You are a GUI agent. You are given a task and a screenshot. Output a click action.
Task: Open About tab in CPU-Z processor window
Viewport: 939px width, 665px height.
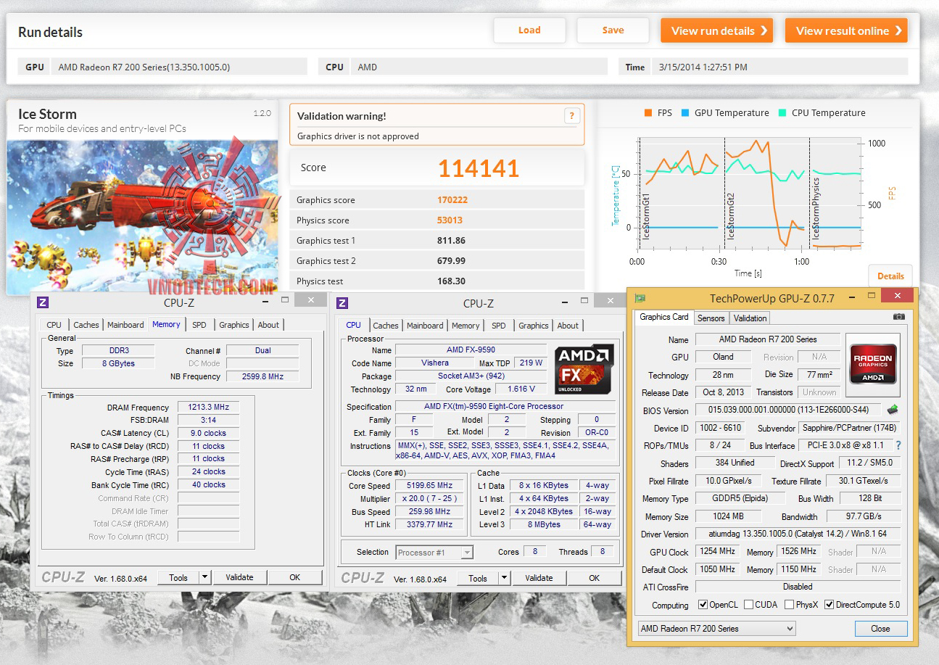[x=568, y=326]
